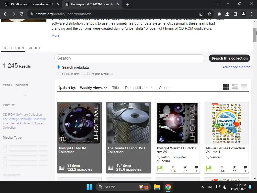
Task: Click the star favorites icon on Twilight Warez card
Action: (x=185, y=167)
